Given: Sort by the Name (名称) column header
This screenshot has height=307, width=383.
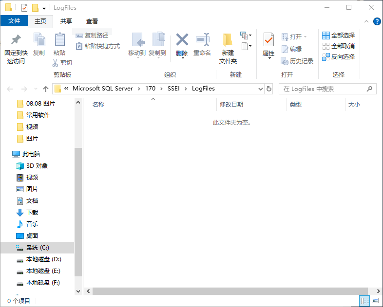Looking at the screenshot, I should click(99, 105).
